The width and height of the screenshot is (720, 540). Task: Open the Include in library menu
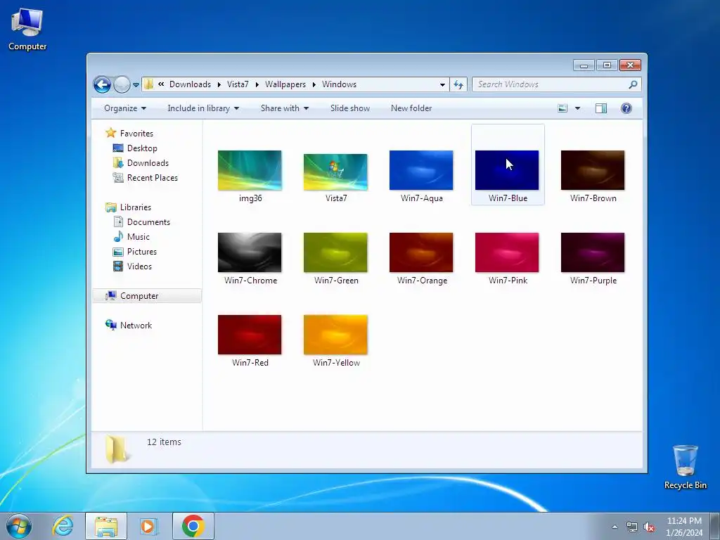coord(203,108)
